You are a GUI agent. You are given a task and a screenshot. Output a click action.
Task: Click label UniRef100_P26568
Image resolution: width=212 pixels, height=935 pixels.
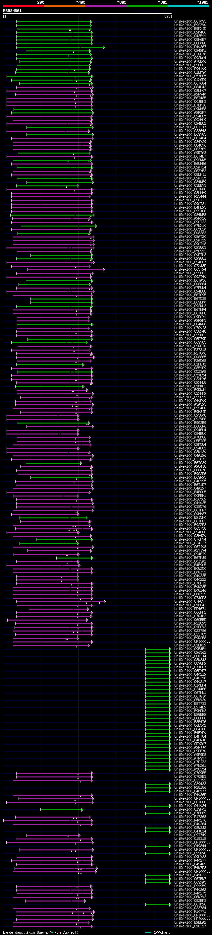pyautogui.click(x=190, y=361)
